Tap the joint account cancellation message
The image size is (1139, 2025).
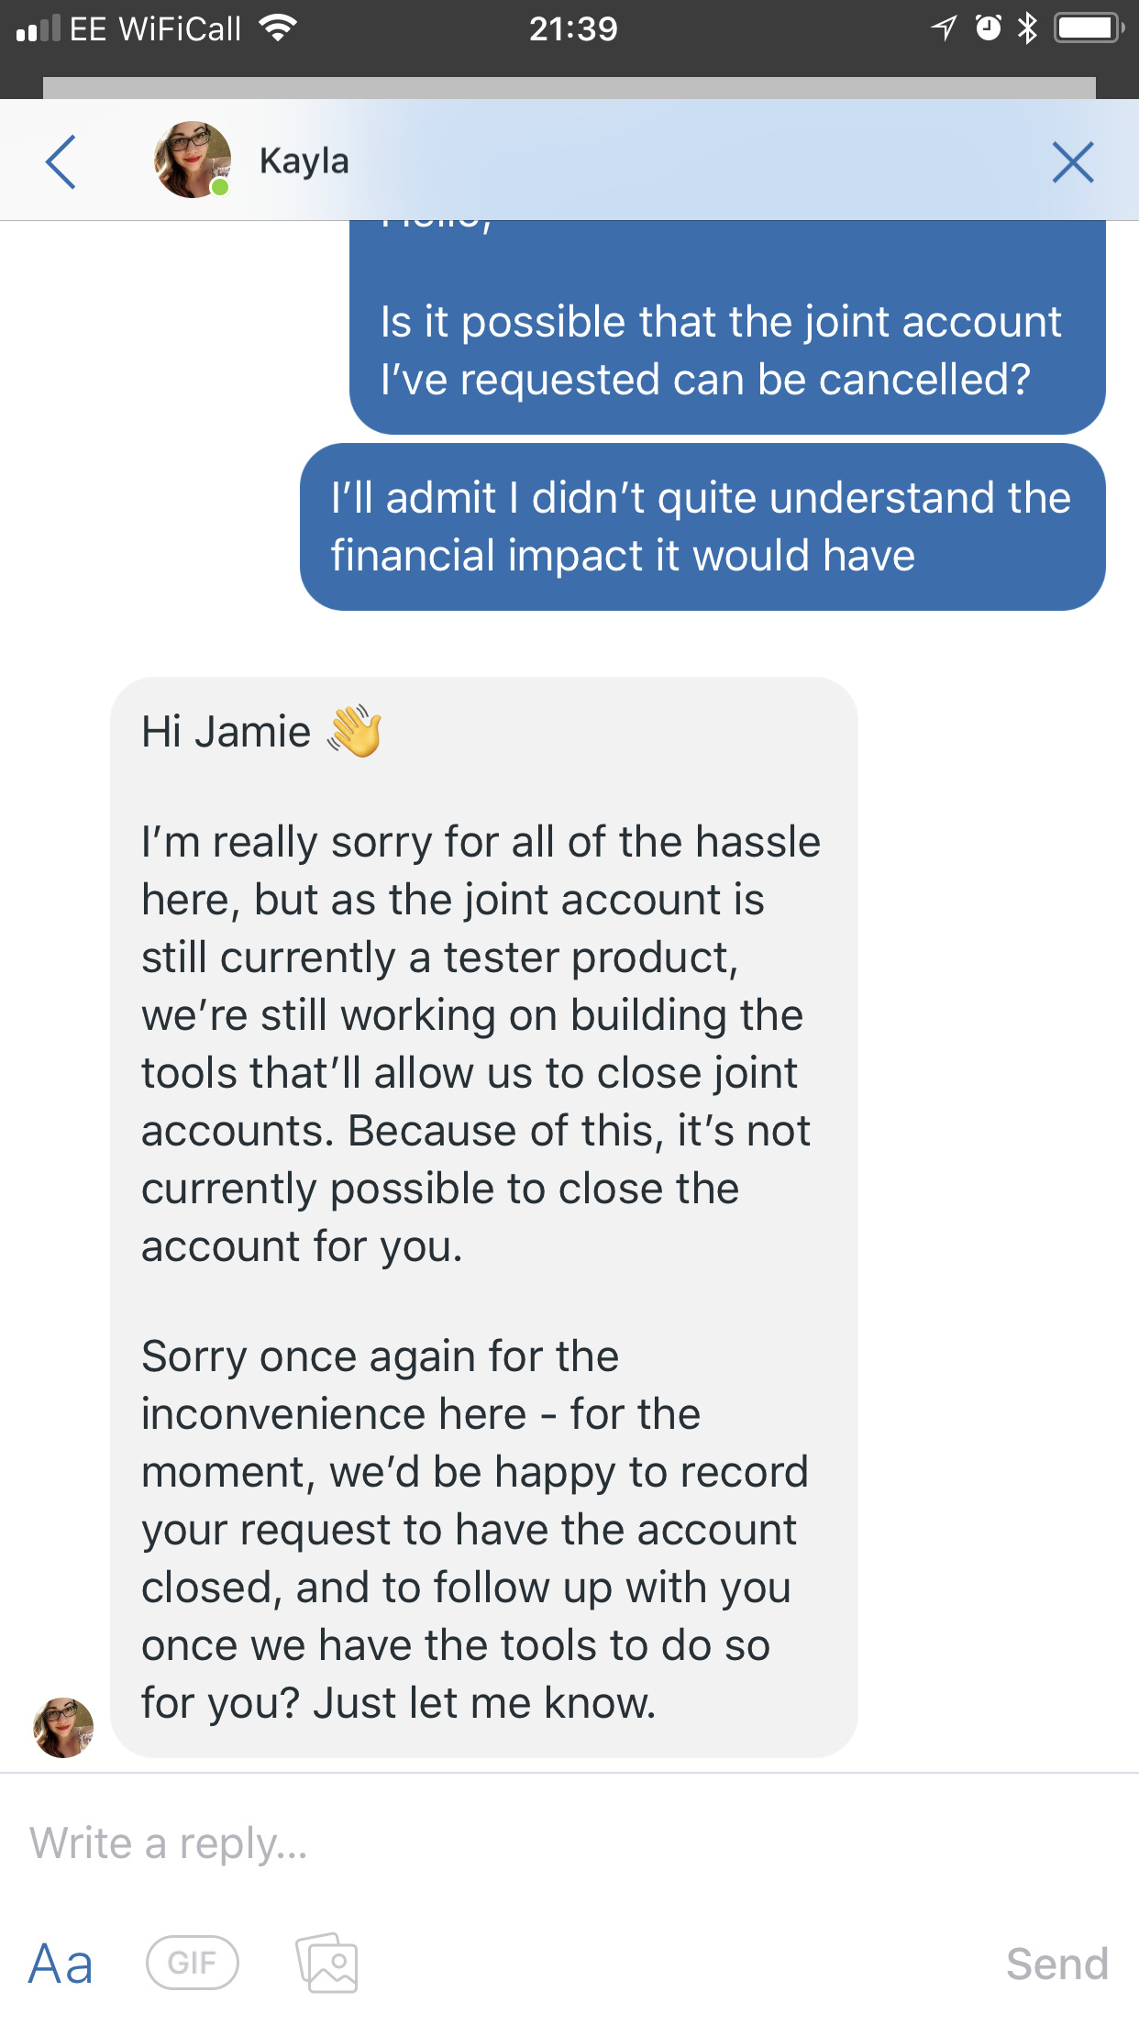tap(726, 350)
